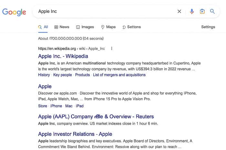
Task: Open the Settons tab
Action: pos(132,27)
